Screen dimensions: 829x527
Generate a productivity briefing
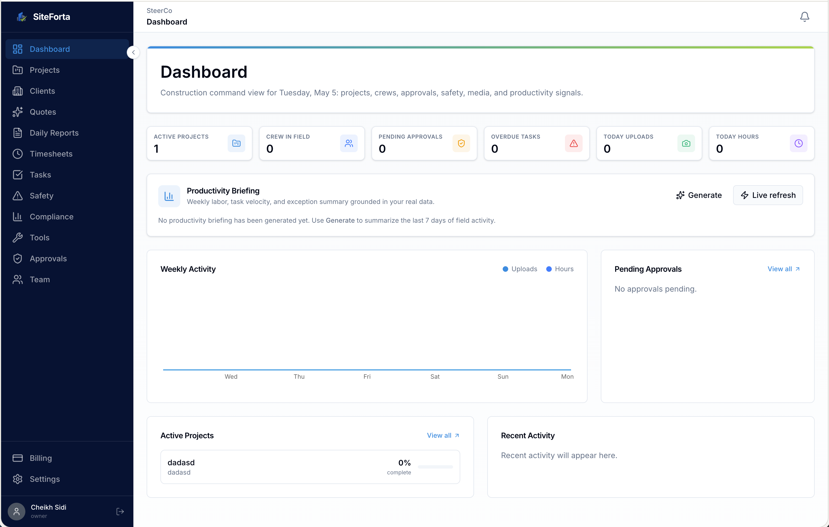pos(699,195)
